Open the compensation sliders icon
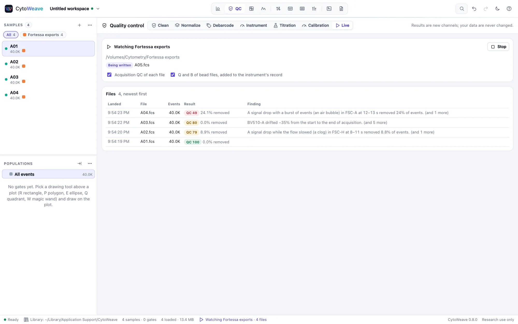This screenshot has width=518, height=324. [x=314, y=9]
